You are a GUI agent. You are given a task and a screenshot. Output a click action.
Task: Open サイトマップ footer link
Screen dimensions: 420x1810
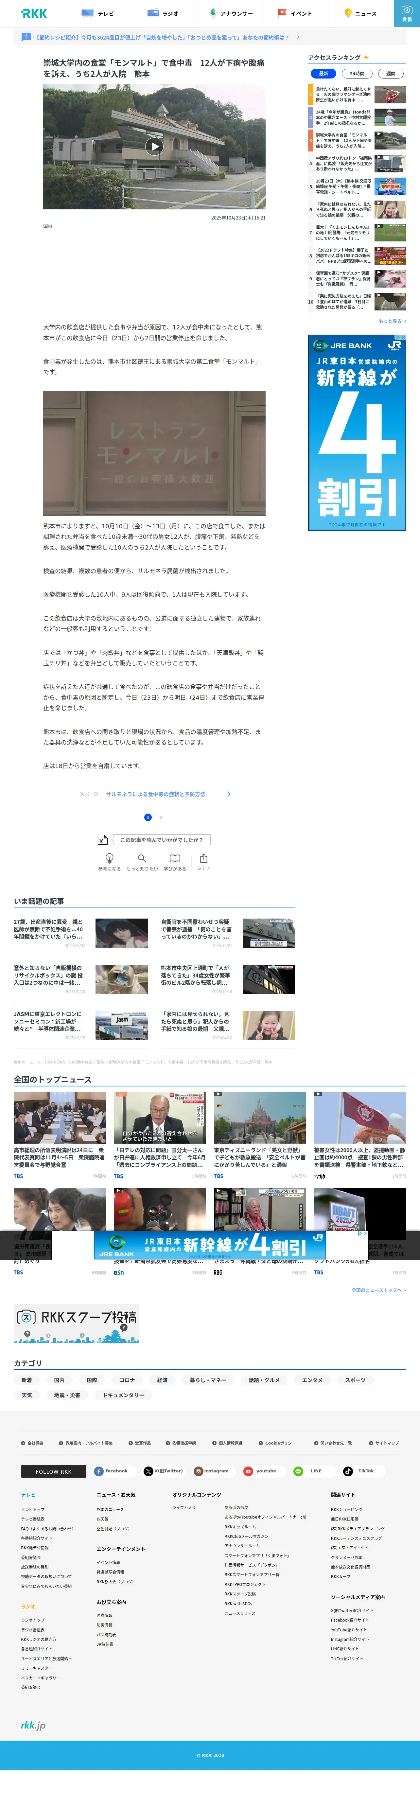pyautogui.click(x=383, y=1443)
